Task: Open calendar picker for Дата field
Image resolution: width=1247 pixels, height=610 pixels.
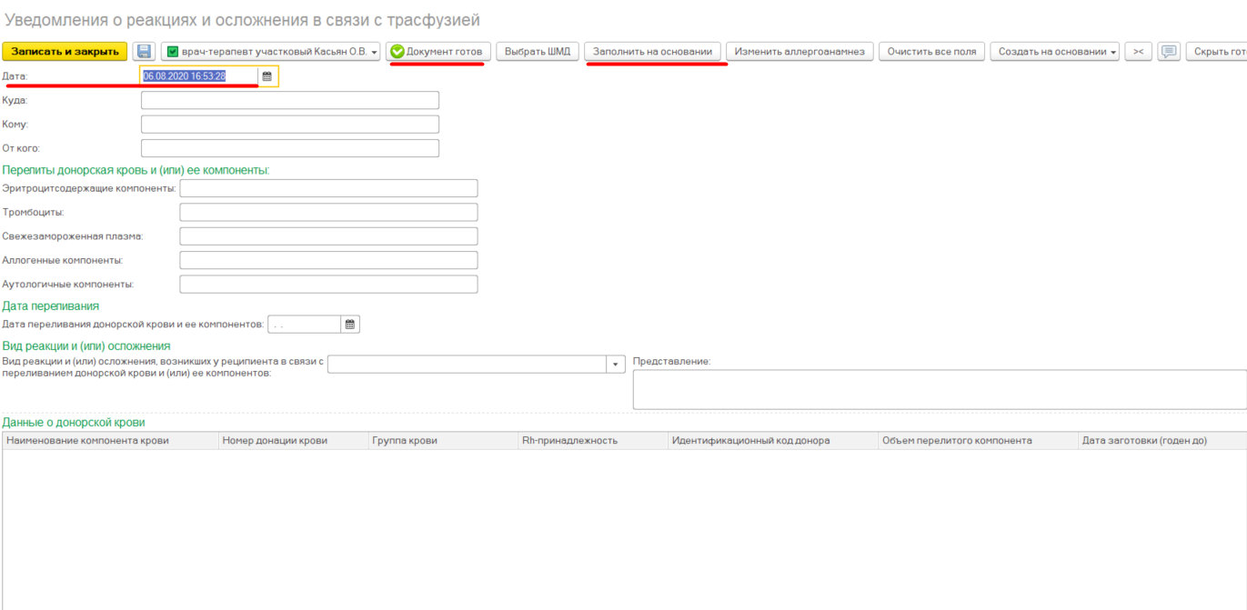Action: [267, 77]
